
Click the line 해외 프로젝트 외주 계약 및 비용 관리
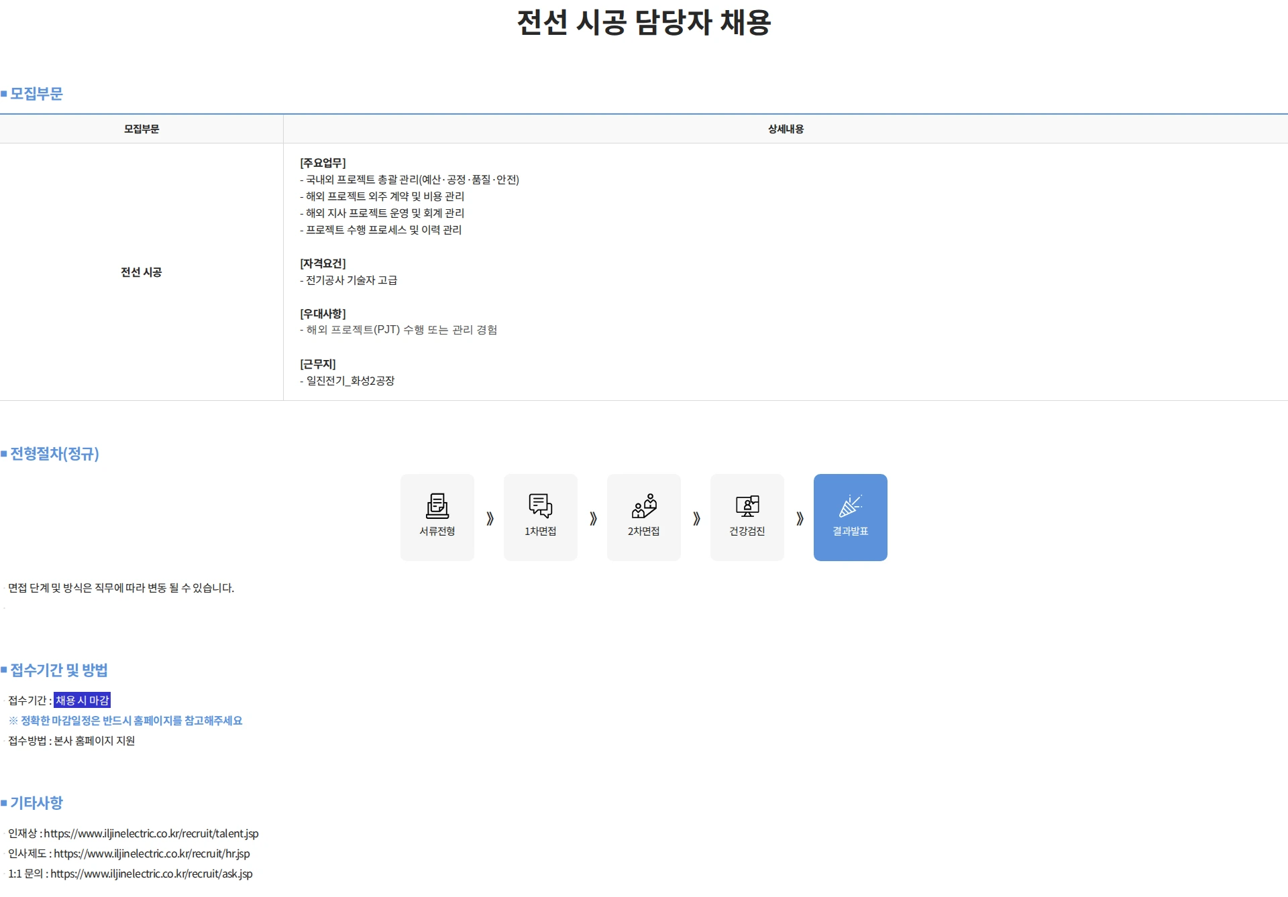pyautogui.click(x=382, y=196)
